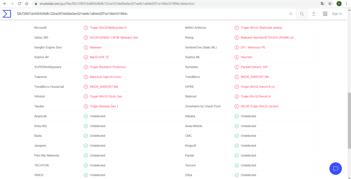Click AegisLab green check icon

(86, 116)
